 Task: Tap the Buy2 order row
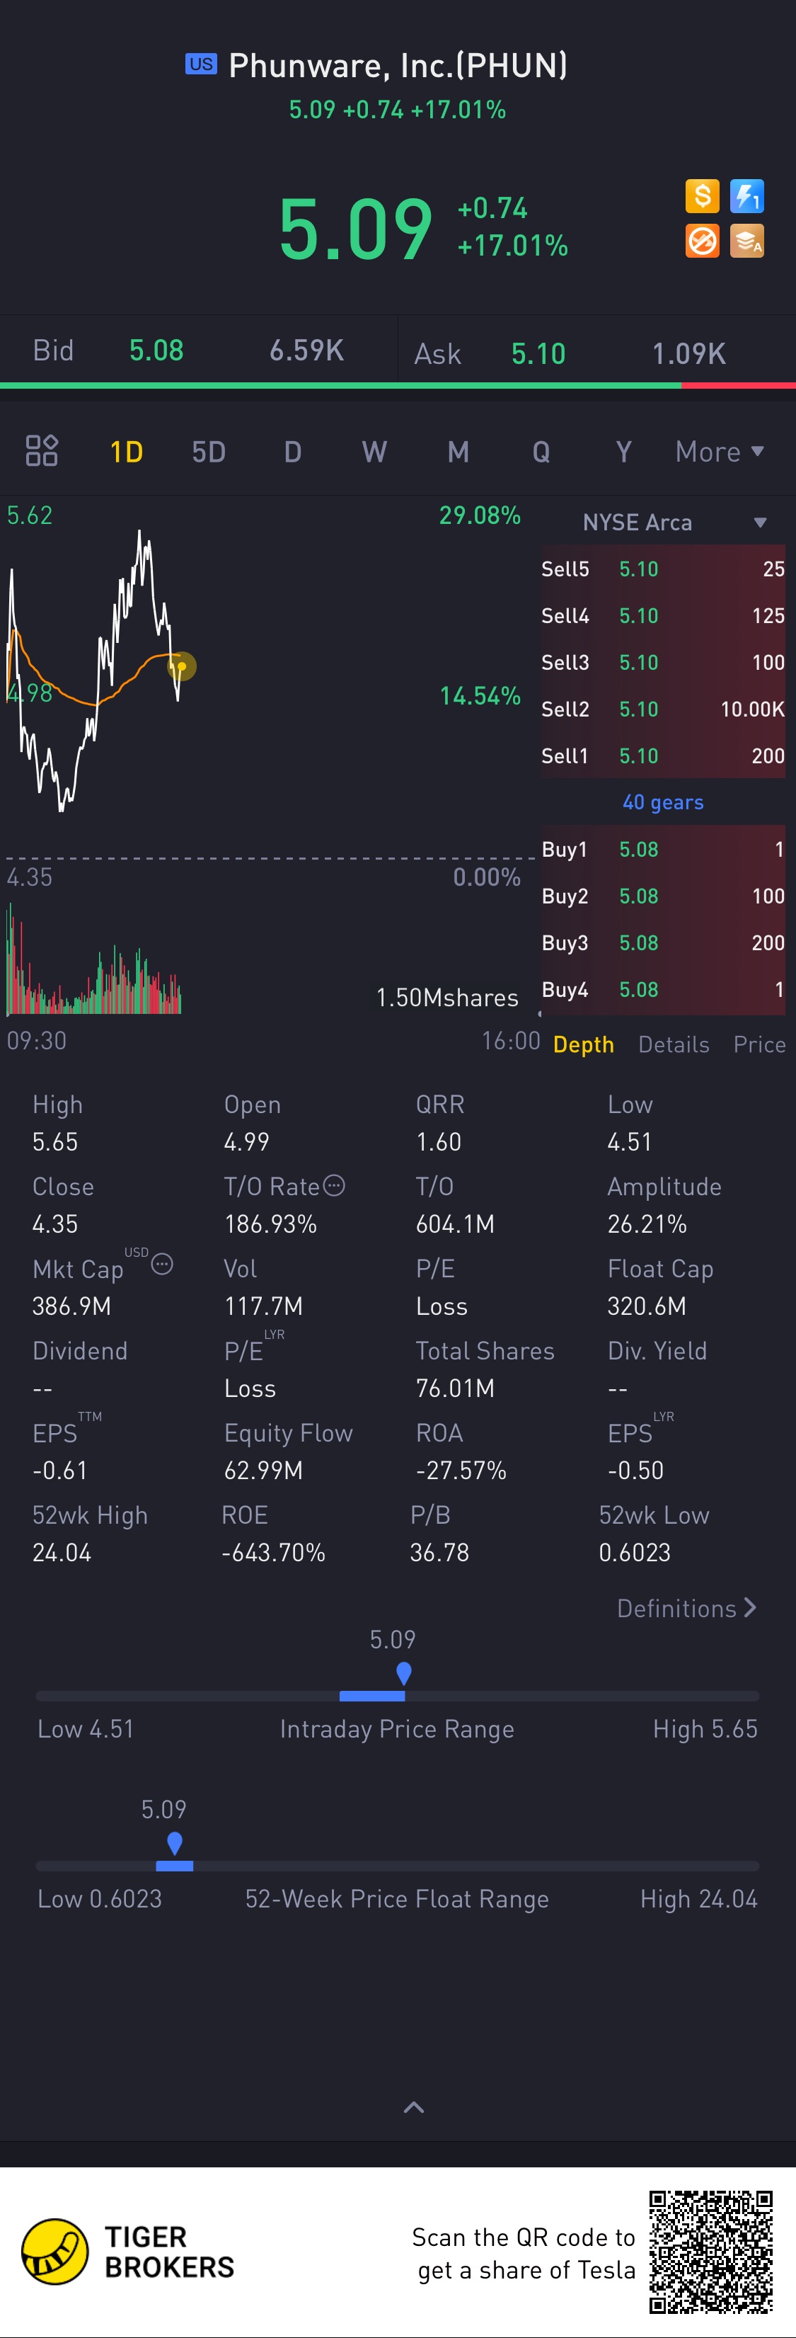coord(663,896)
